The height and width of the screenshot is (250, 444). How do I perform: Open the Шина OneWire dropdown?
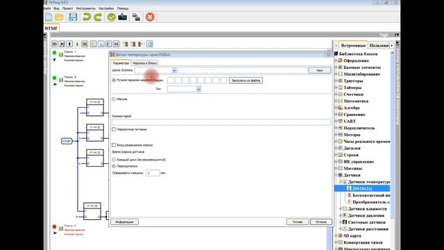174,70
